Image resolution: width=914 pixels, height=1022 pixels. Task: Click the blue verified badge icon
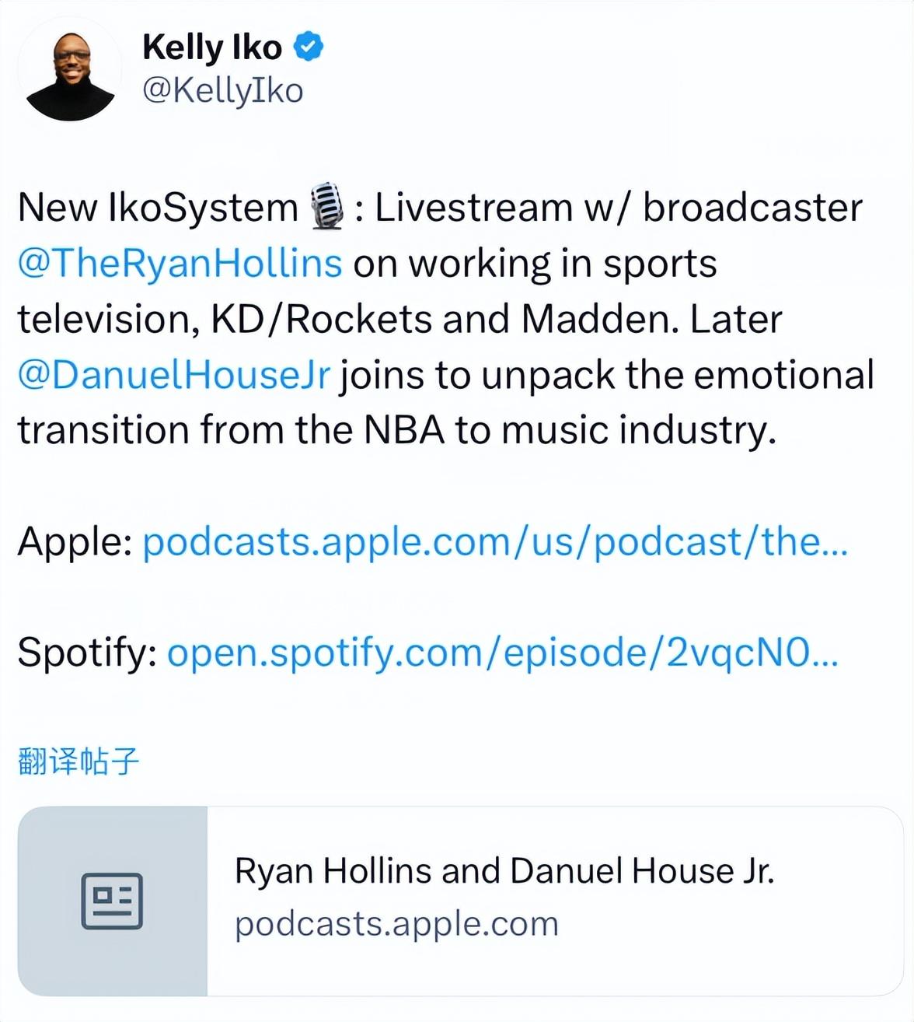coord(309,47)
